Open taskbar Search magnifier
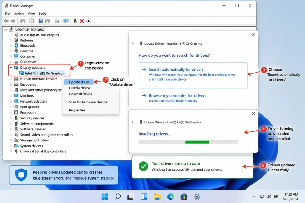305x203 pixels. (x=118, y=196)
